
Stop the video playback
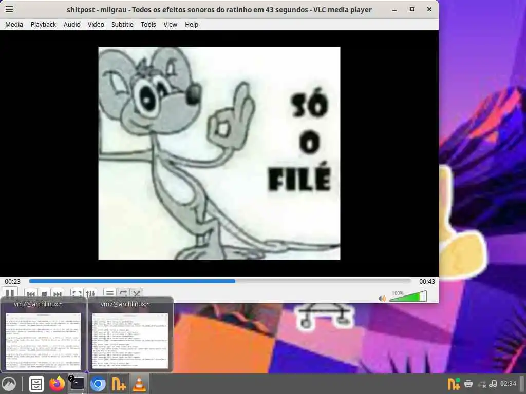pyautogui.click(x=44, y=293)
